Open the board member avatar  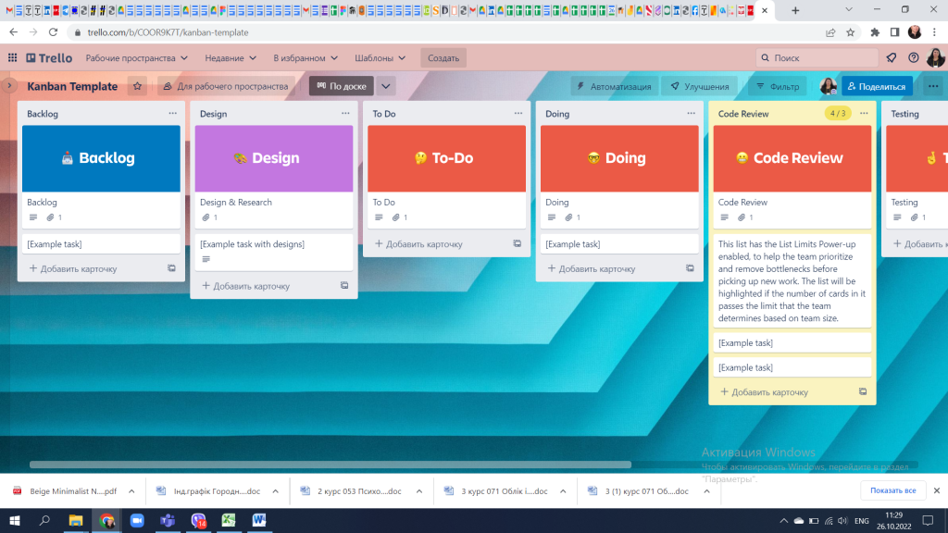tap(828, 86)
